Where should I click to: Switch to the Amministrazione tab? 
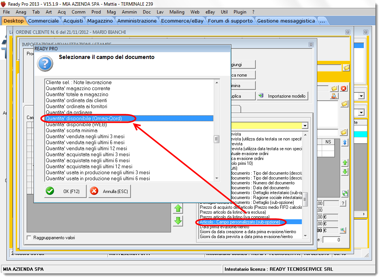(137, 21)
